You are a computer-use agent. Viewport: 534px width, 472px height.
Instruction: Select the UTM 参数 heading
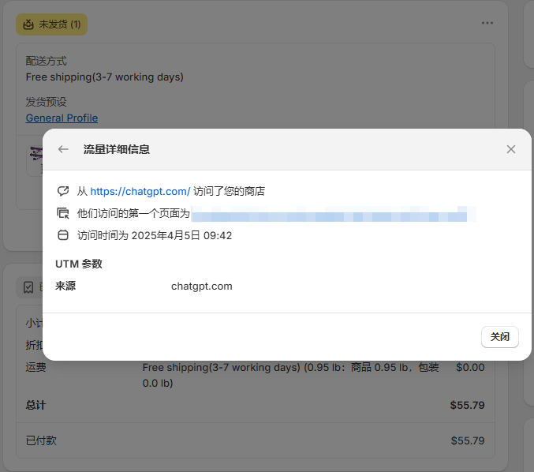(x=79, y=264)
